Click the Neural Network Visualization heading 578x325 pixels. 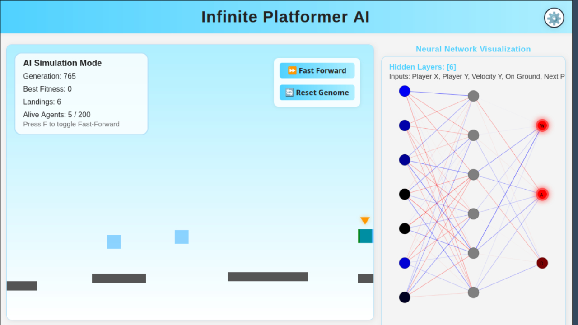[x=473, y=49]
